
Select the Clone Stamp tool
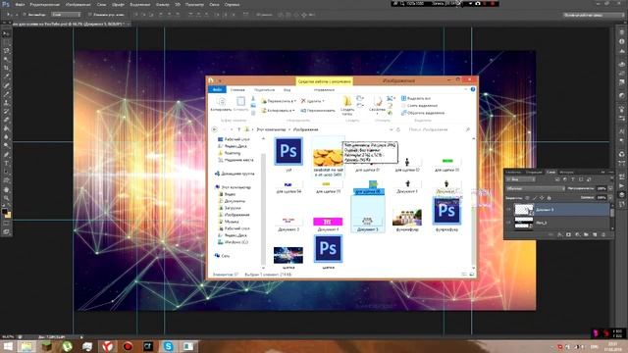tap(7, 102)
